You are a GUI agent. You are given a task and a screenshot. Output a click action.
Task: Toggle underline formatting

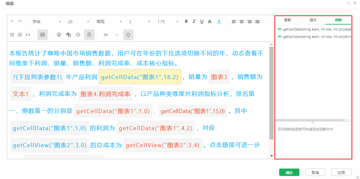202,21
